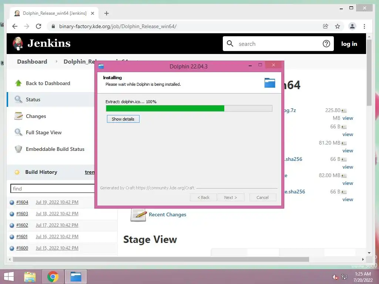Close the Dolphin_Release_win64 browser tab

tap(92, 13)
